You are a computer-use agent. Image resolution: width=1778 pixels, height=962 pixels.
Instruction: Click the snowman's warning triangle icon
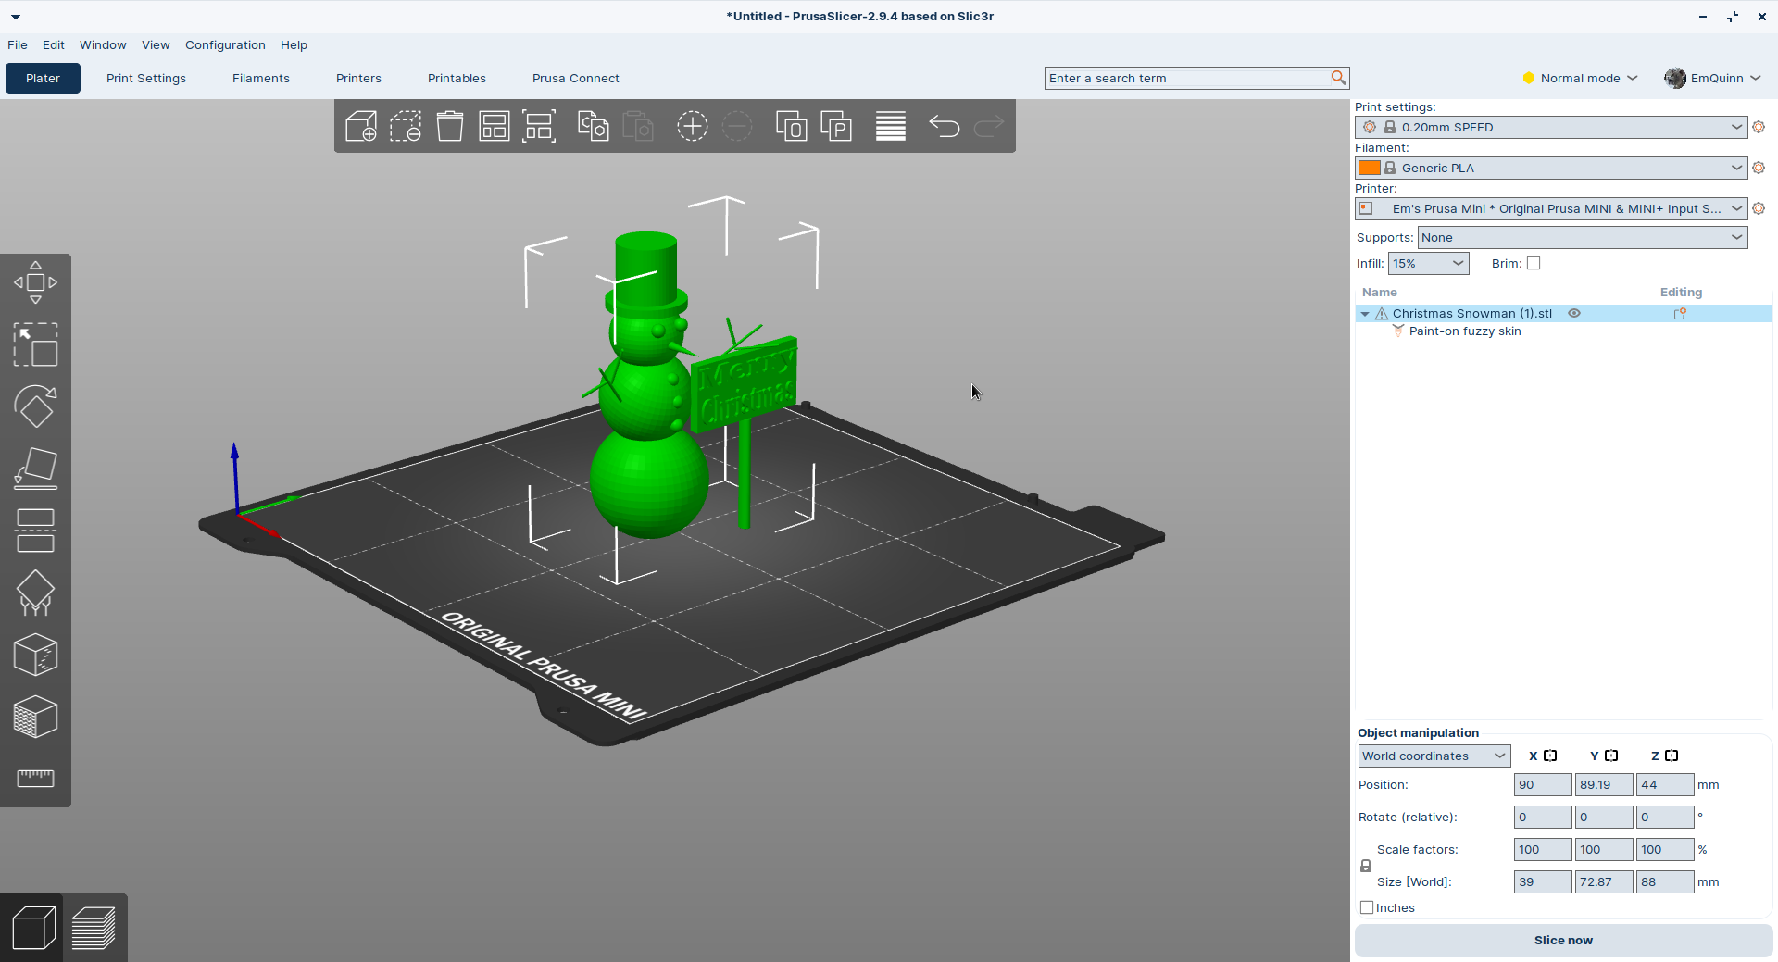[1382, 314]
